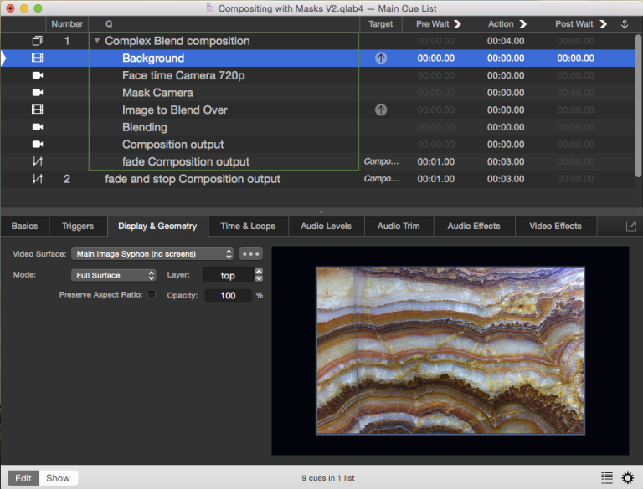Switch to Edit mode
Viewport: 643px width, 489px height.
23,478
